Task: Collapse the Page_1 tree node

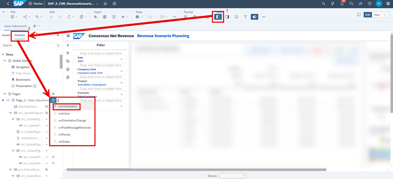Action: (8, 100)
